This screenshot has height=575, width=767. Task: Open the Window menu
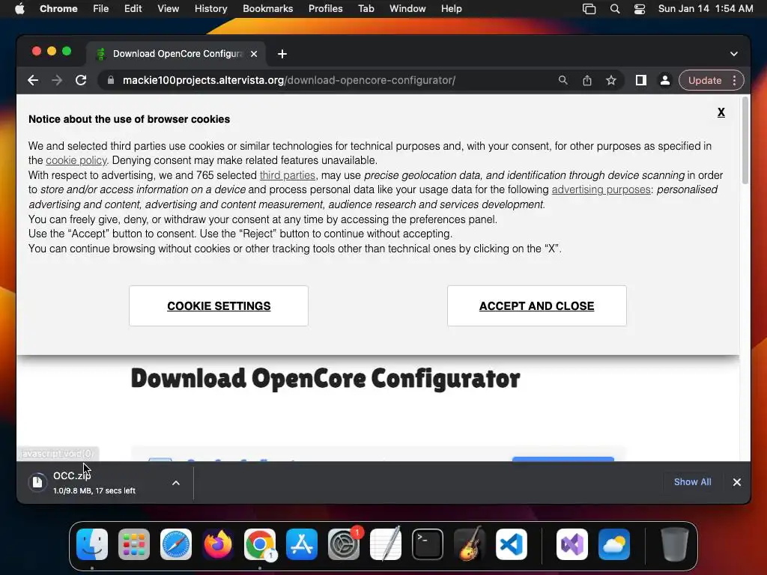tap(407, 9)
